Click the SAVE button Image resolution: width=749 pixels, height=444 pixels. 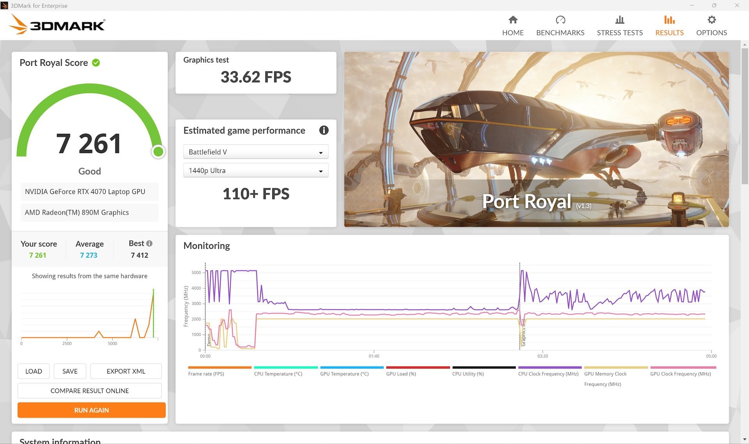point(70,371)
